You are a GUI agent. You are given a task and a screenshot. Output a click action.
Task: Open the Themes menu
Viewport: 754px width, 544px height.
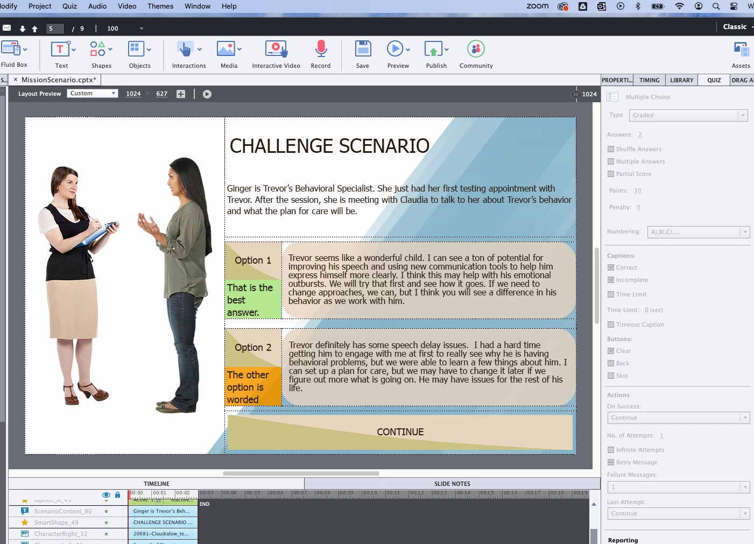160,6
